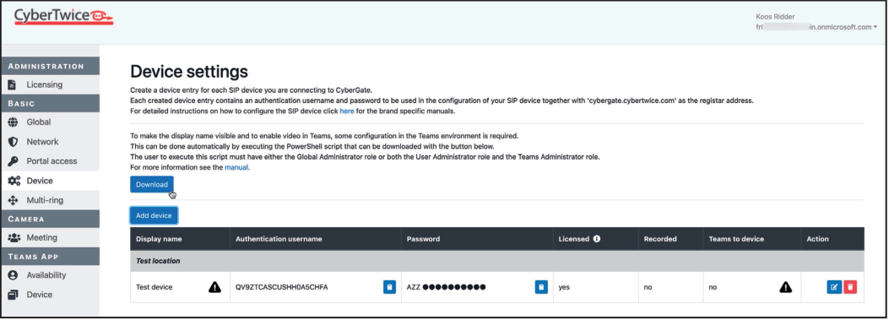Screen dimensions: 889x320
Task: Click the 'Authentication username' column header
Action: [x=279, y=239]
